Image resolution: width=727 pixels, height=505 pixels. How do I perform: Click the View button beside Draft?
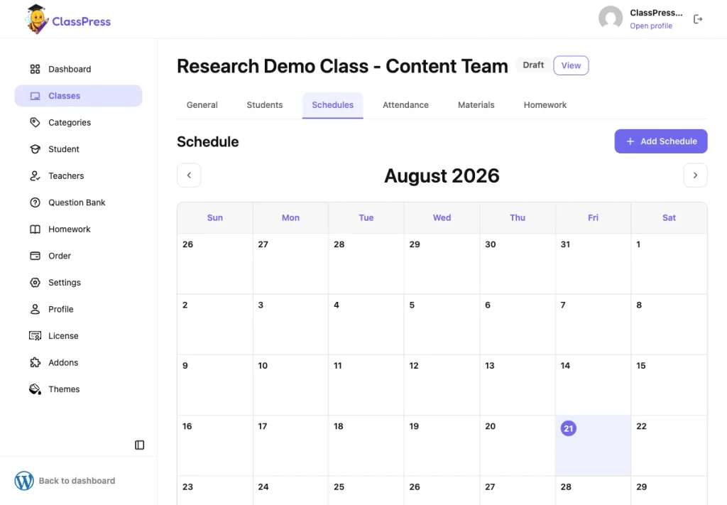(571, 65)
